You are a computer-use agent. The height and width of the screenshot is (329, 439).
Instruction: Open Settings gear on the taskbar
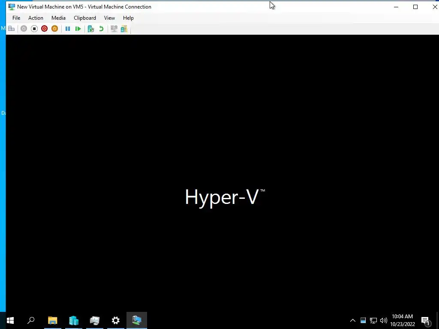click(116, 320)
